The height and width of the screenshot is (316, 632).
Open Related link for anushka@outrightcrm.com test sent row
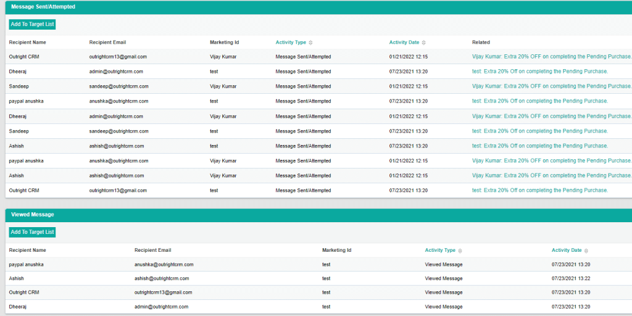(x=540, y=101)
